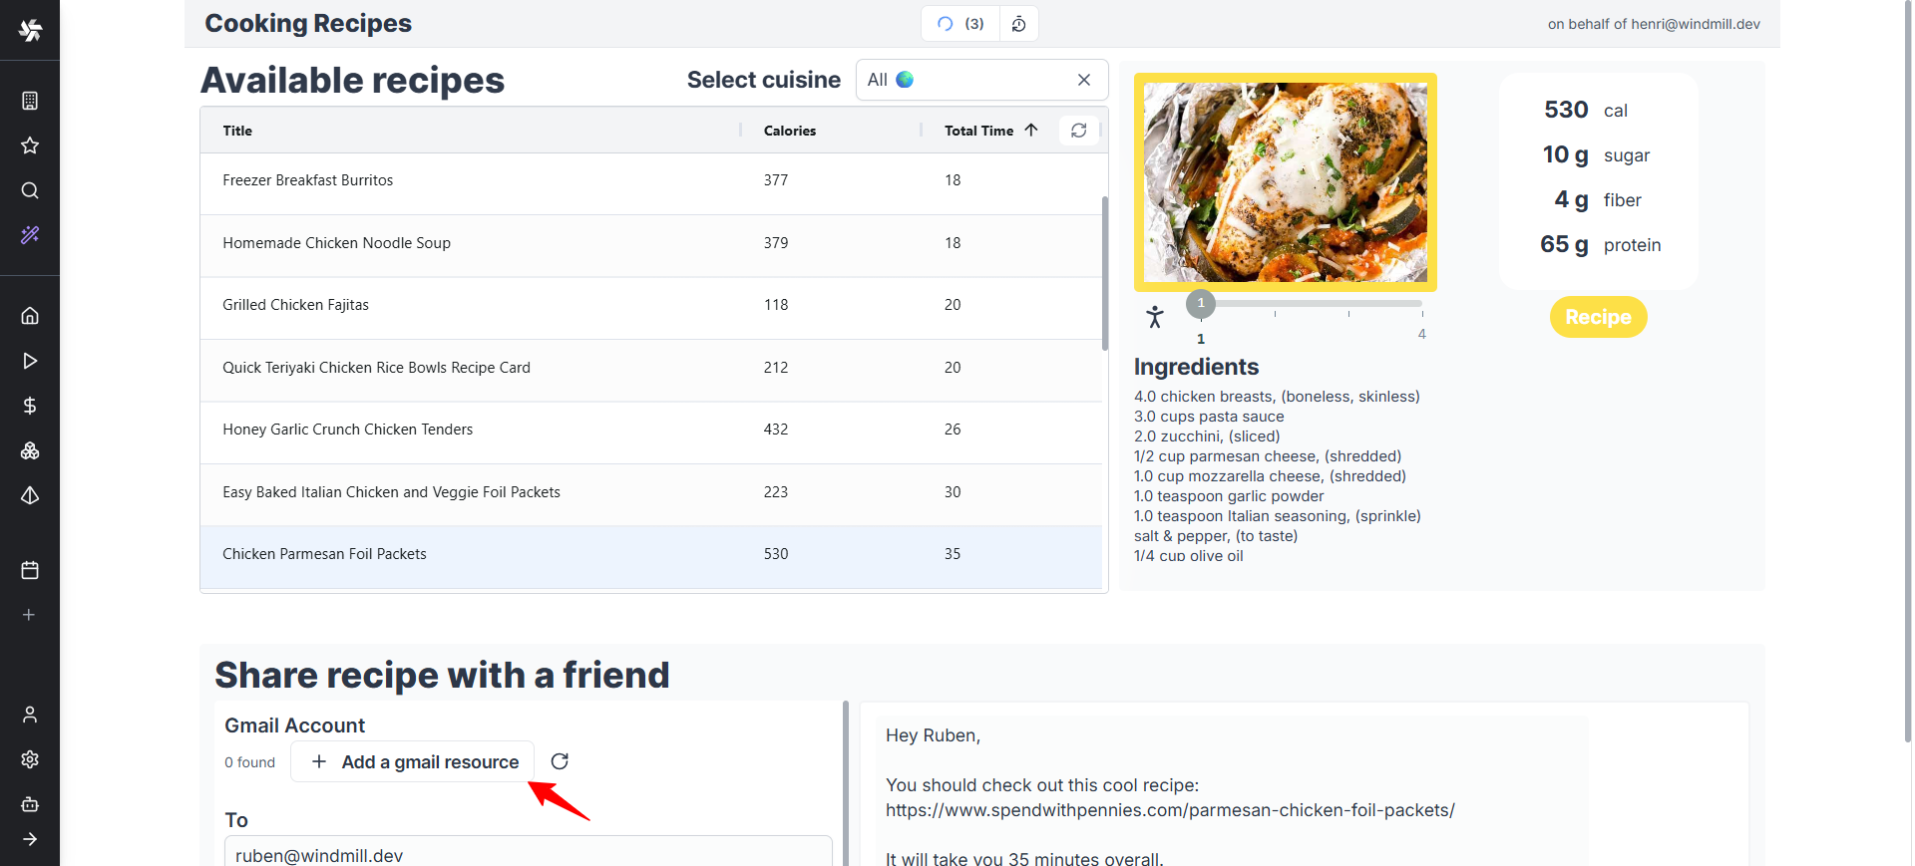Open the workspace building icon in sidebar
The image size is (1915, 866).
coord(30,101)
